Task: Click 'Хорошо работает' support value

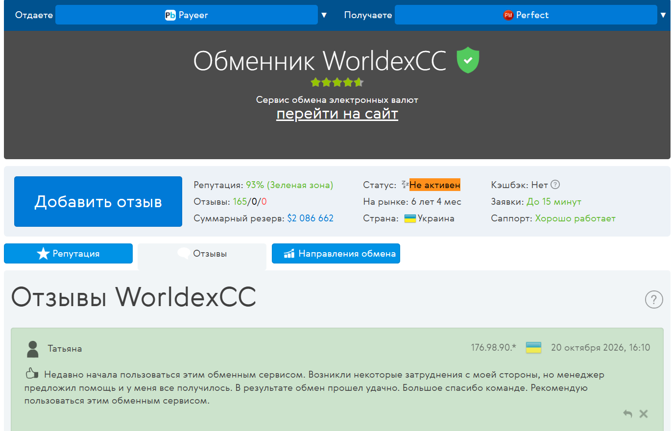Action: pyautogui.click(x=575, y=218)
